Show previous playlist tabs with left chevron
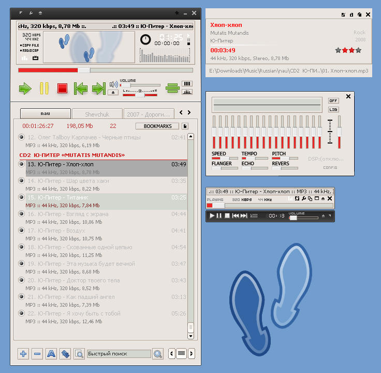This screenshot has height=373, width=381. (x=181, y=112)
